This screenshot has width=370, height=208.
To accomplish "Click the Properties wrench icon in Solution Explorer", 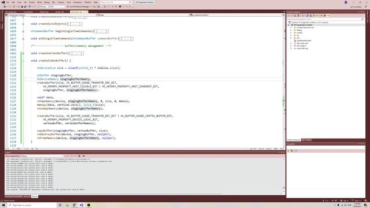I will pyautogui.click(x=325, y=16).
